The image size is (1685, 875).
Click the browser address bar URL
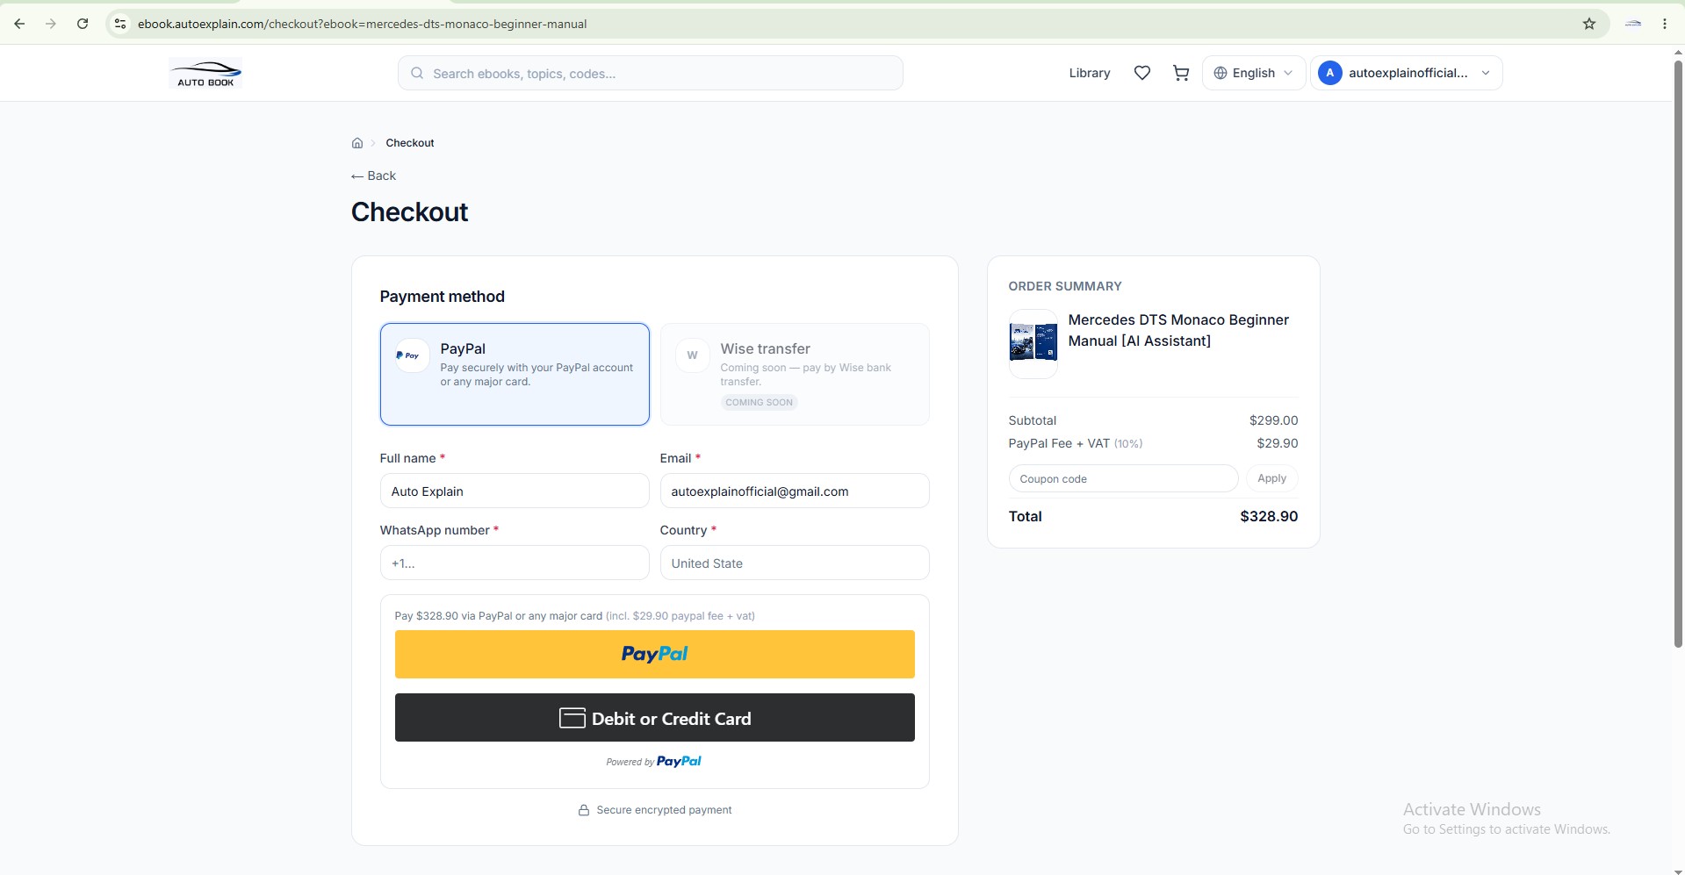point(362,24)
